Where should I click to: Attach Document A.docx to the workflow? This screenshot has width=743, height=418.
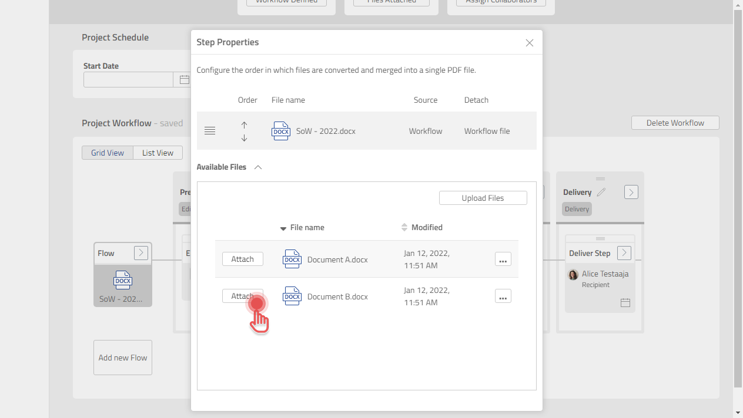click(242, 259)
